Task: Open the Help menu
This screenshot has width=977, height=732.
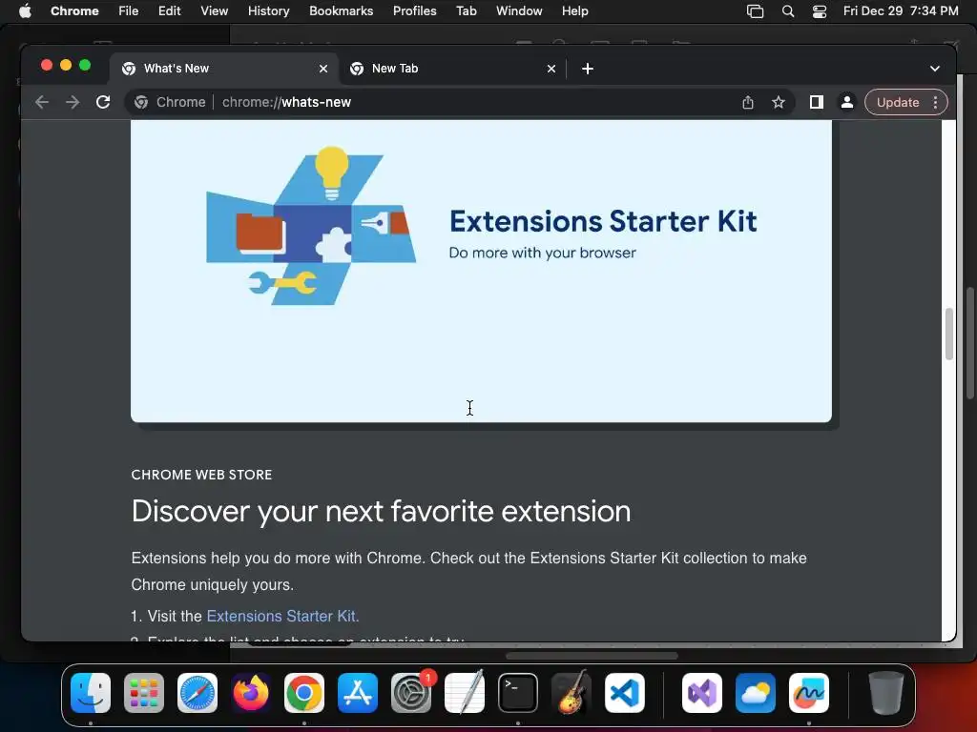Action: point(574,11)
